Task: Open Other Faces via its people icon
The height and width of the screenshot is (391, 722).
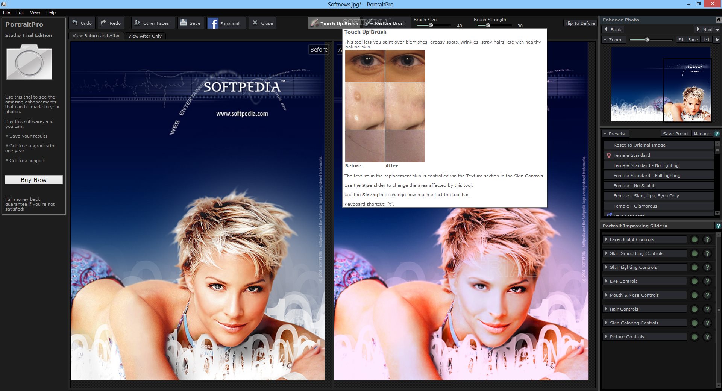Action: pyautogui.click(x=137, y=23)
